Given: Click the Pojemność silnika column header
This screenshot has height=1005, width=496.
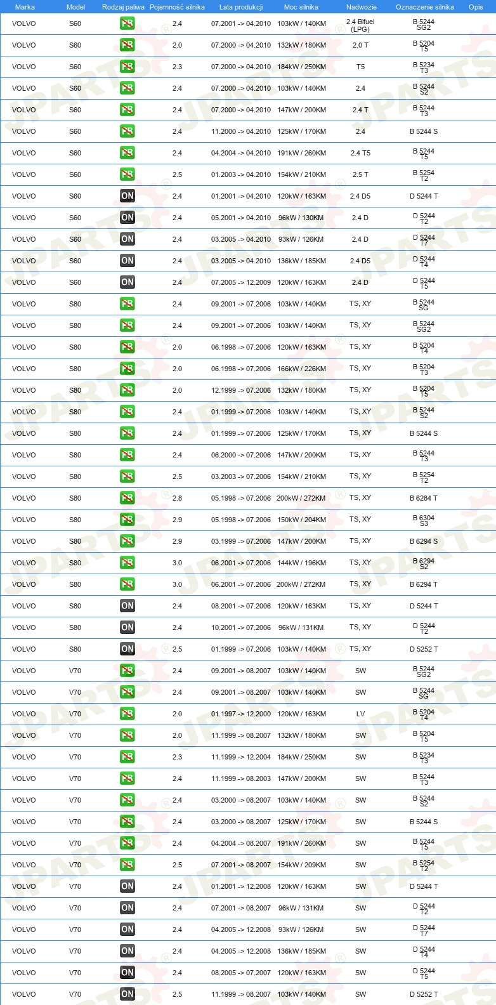Looking at the screenshot, I should [177, 7].
